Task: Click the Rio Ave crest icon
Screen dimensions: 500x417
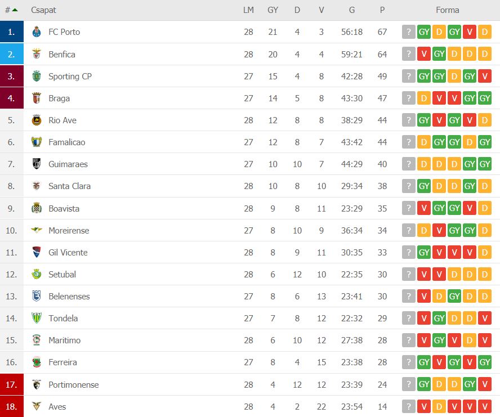Action: (x=37, y=120)
